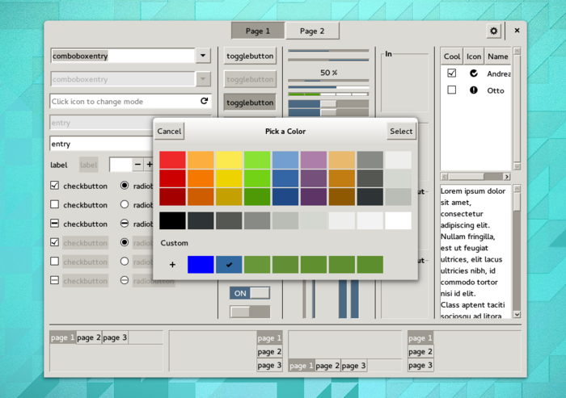Cancel the Pick a Color dialog

coord(169,132)
